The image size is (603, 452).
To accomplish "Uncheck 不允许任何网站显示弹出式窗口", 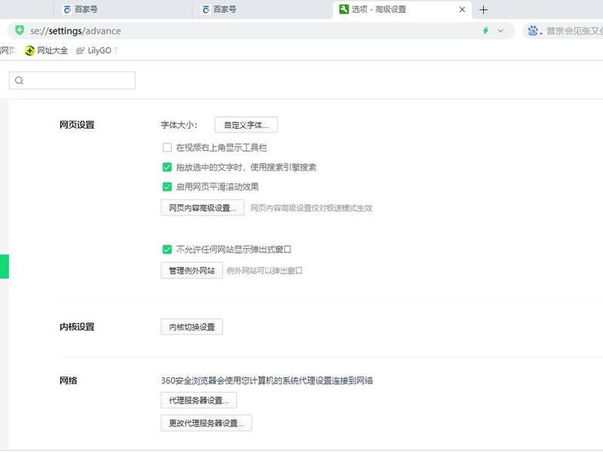I will (x=167, y=249).
